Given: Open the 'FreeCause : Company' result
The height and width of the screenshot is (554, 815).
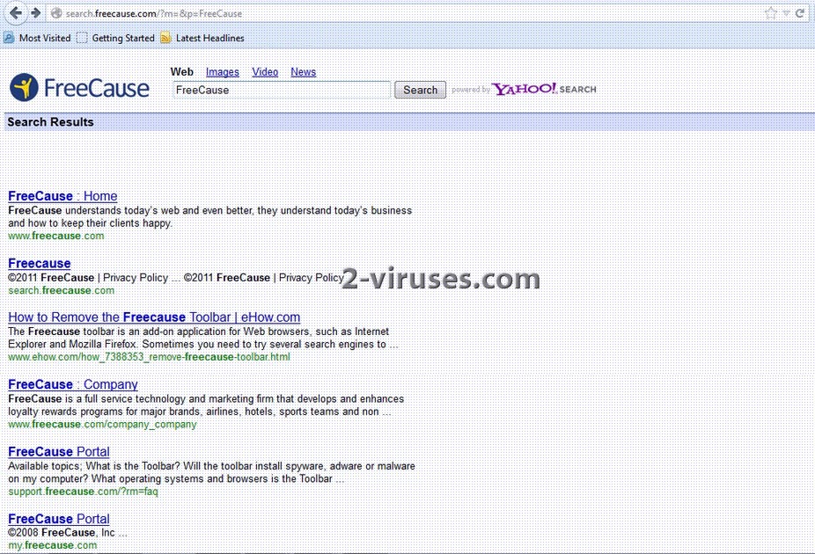Looking at the screenshot, I should [73, 384].
